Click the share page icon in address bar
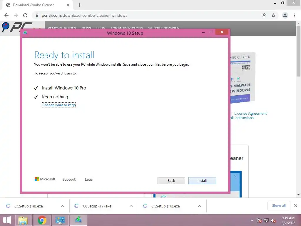The width and height of the screenshot is (301, 226). [264, 15]
